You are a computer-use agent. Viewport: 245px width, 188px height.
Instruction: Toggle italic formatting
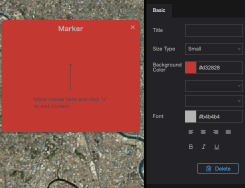point(203,147)
